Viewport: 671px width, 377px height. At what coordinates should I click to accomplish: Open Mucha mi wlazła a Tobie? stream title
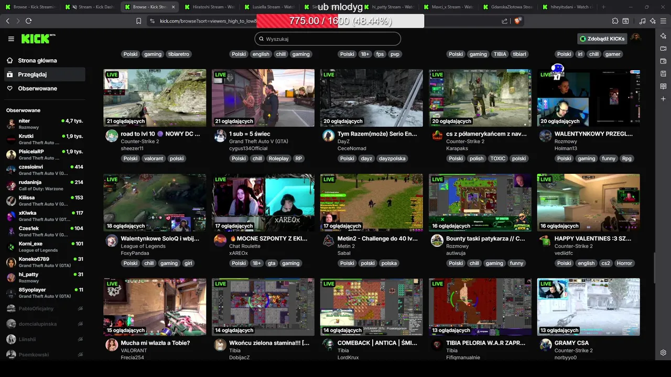[x=155, y=343]
